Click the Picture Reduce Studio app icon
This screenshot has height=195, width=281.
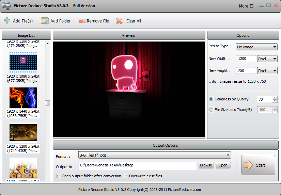(6, 6)
